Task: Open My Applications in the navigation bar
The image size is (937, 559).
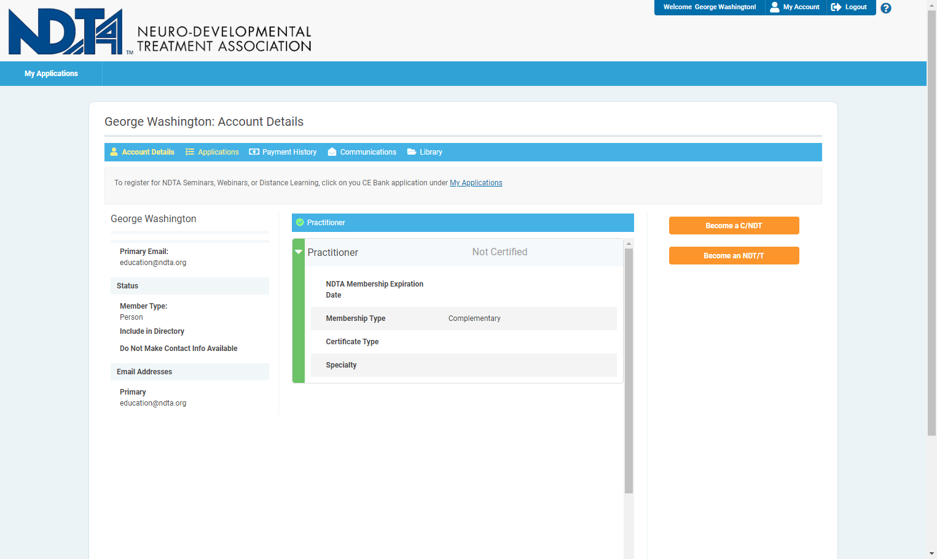Action: 51,74
